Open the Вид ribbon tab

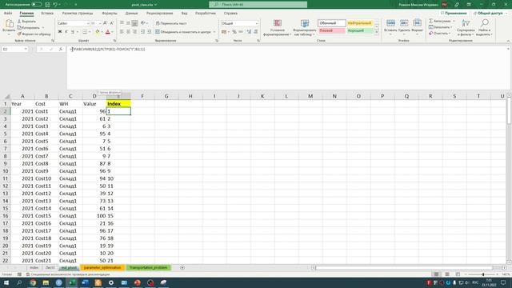184,14
